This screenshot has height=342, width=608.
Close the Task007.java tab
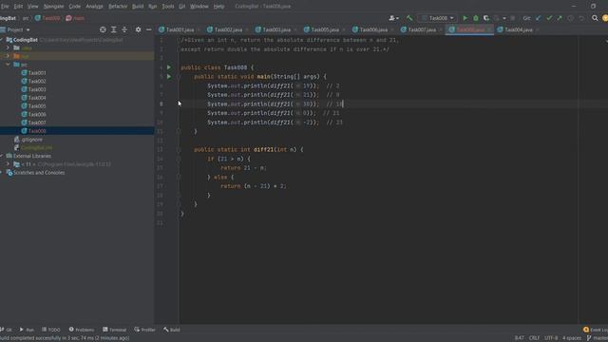pos(441,29)
